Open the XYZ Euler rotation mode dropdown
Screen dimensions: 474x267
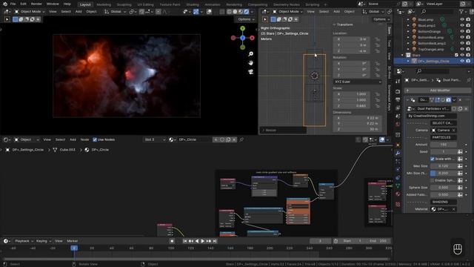pos(357,82)
